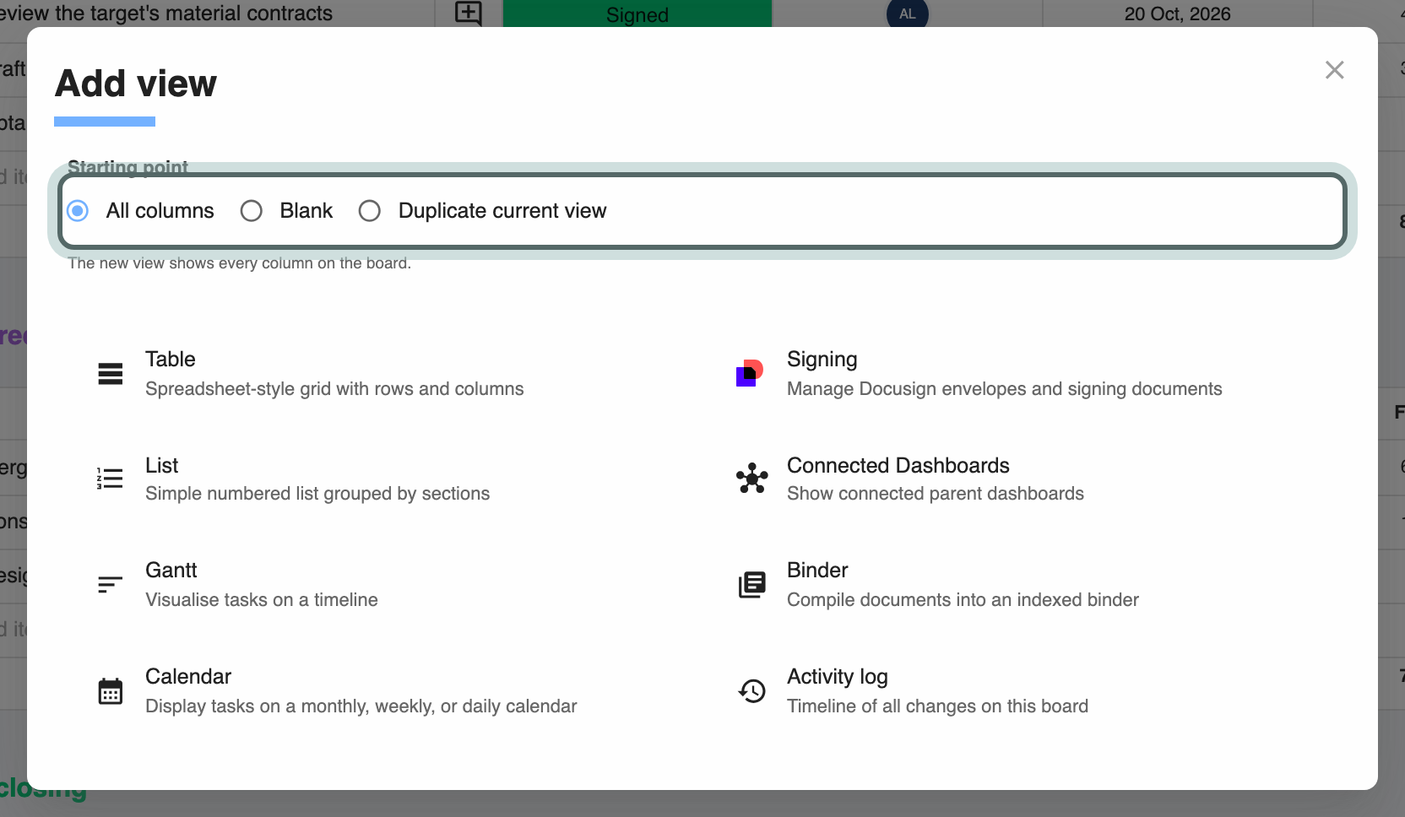
Task: Click 'The new view shows every column' hint
Action: pos(240,263)
